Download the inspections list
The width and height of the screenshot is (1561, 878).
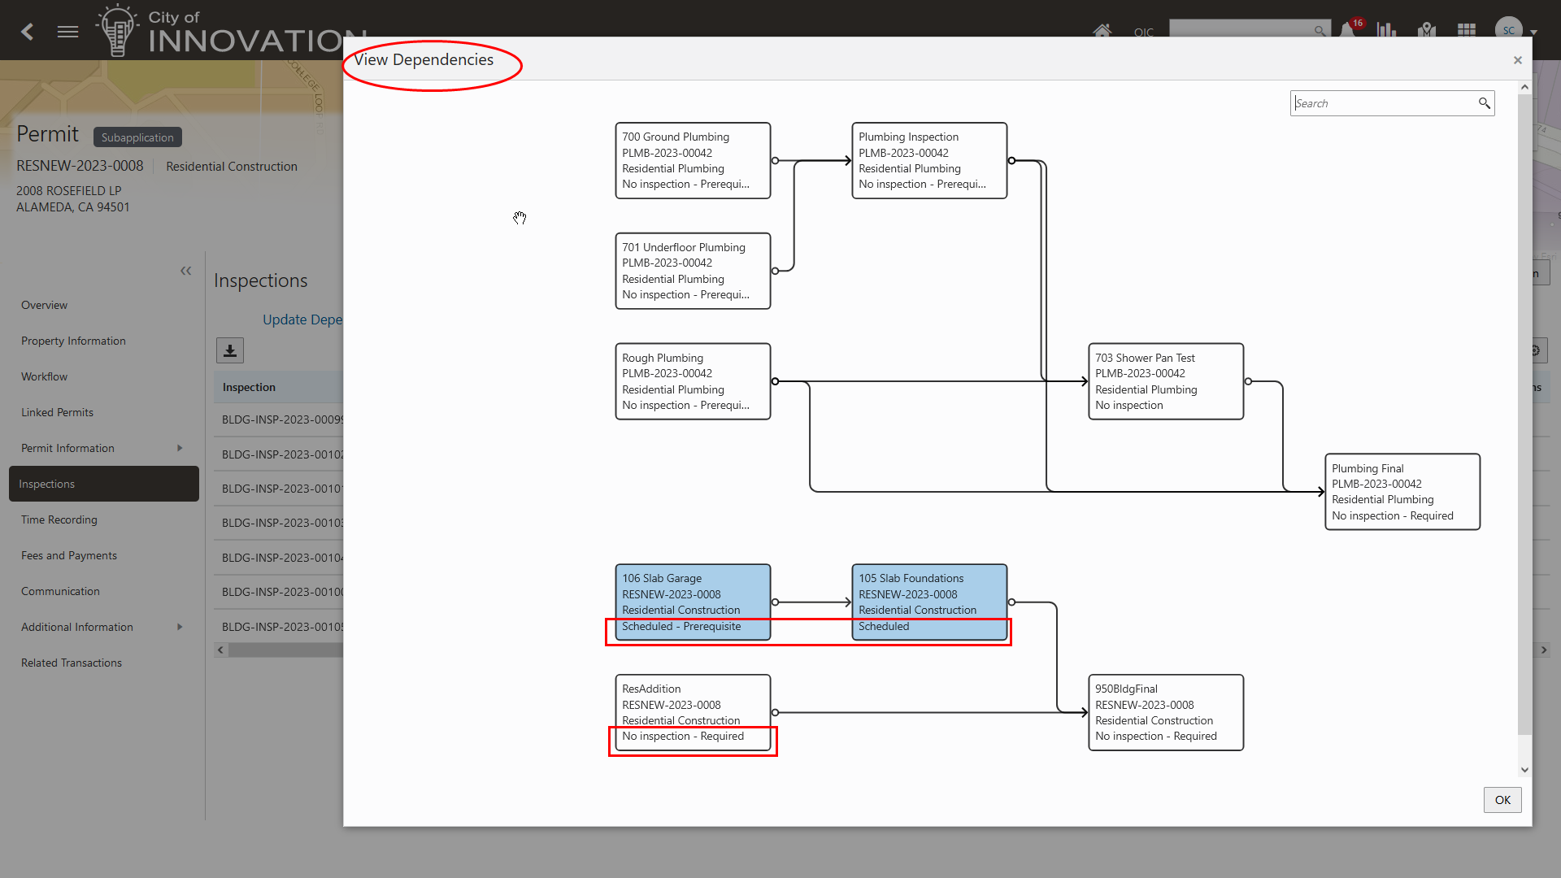click(x=230, y=350)
